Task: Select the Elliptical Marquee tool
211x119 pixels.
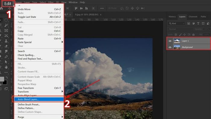Action: [x=6, y=20]
